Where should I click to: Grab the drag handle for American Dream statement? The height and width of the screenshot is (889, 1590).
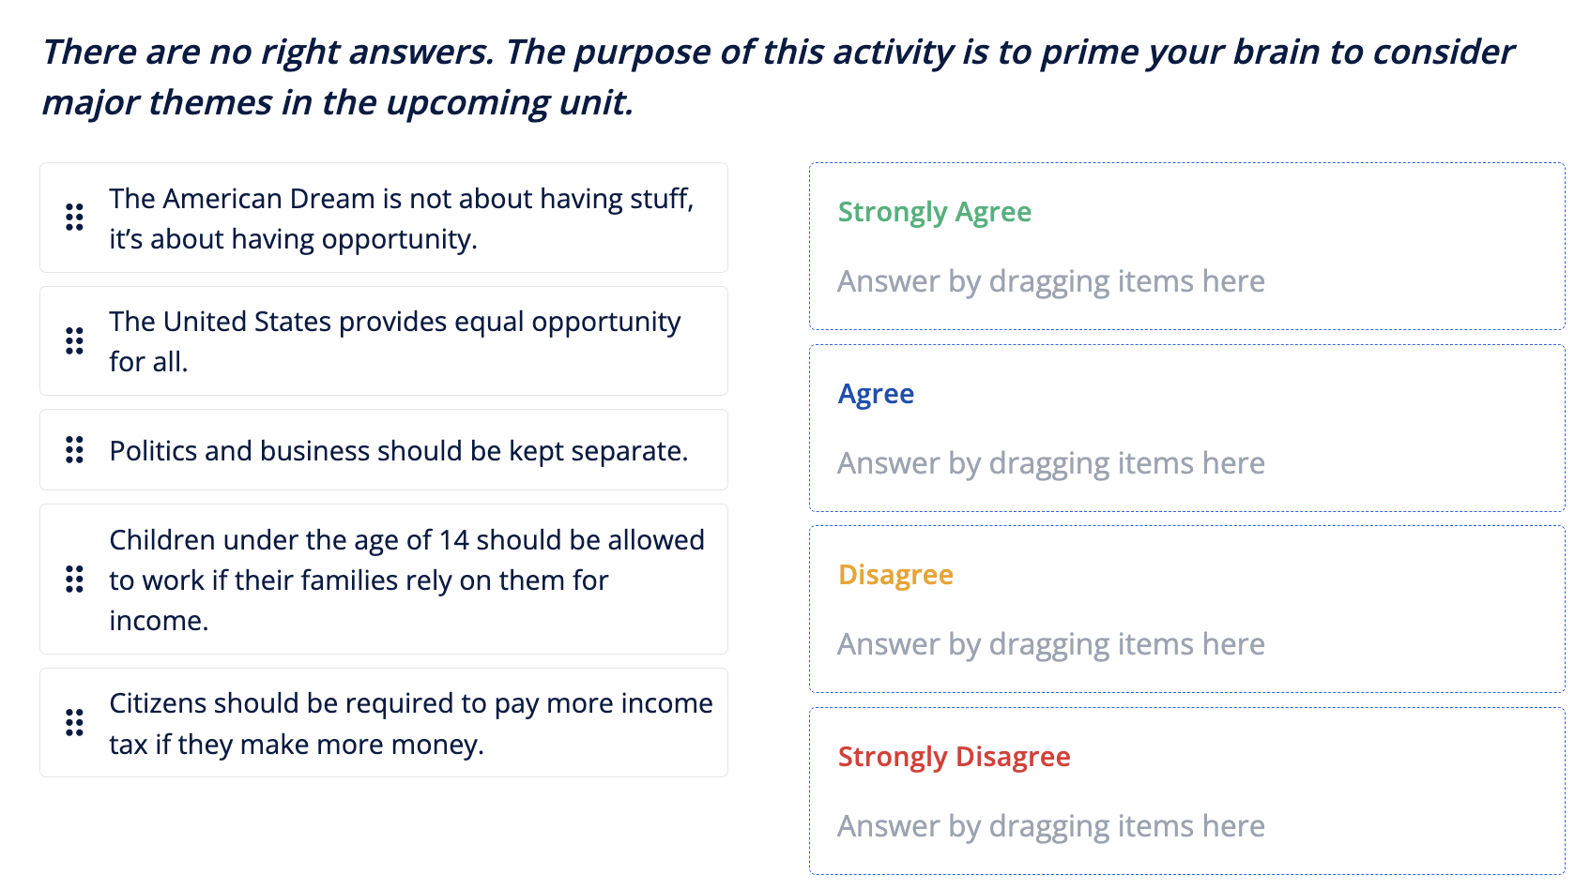click(74, 218)
